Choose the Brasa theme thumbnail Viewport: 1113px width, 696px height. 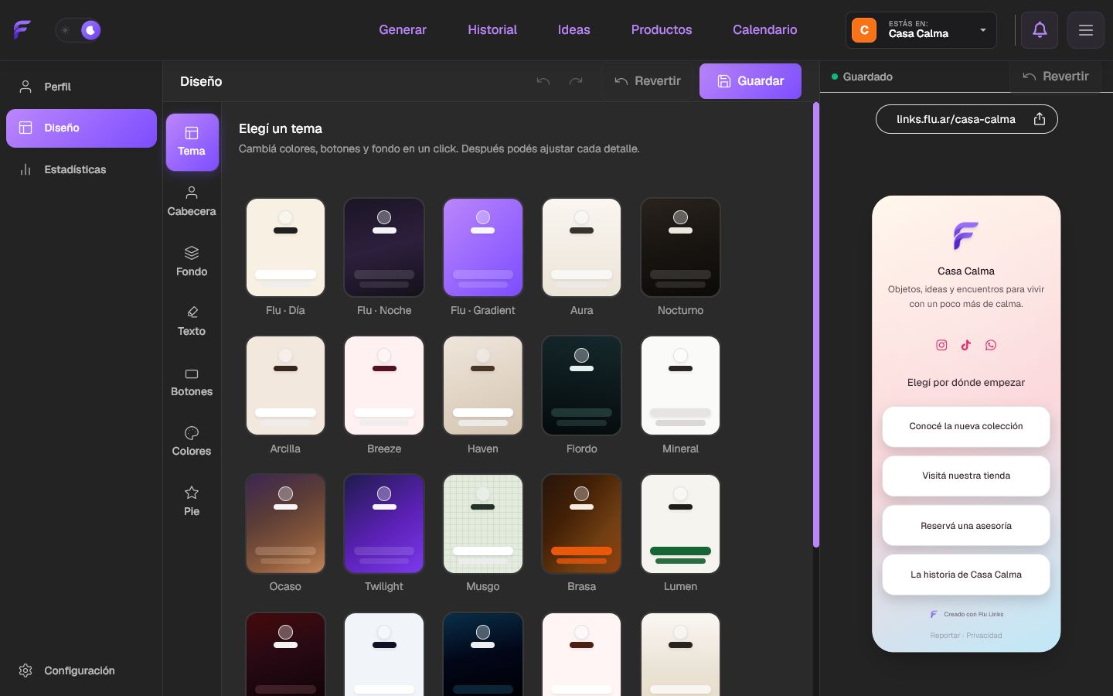pos(582,524)
